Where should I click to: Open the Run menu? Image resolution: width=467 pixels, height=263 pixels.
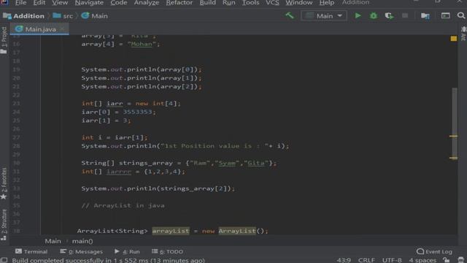228,3
